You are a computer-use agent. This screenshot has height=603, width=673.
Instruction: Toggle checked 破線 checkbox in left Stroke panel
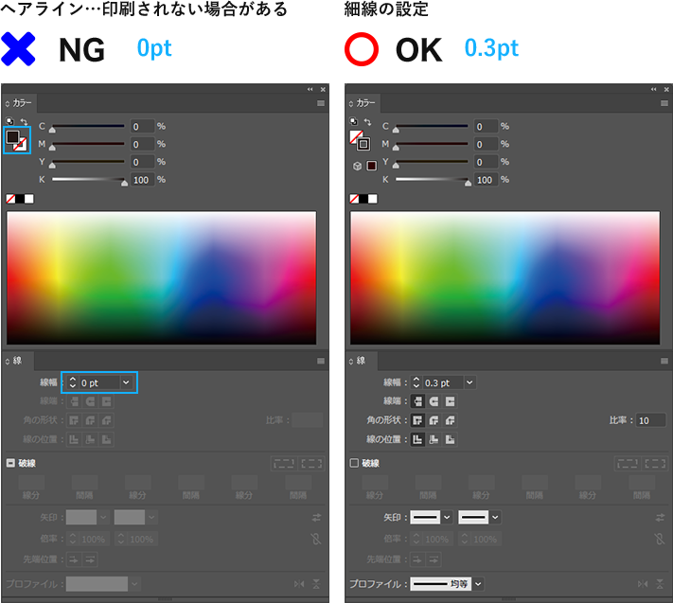click(11, 463)
